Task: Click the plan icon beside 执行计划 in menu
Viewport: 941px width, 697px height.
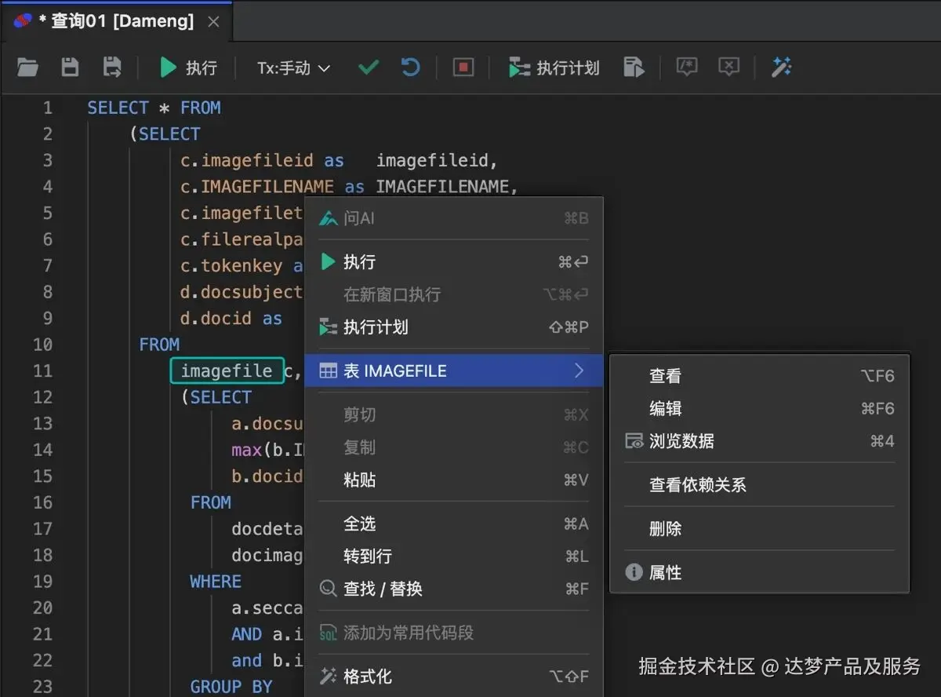Action: (328, 327)
